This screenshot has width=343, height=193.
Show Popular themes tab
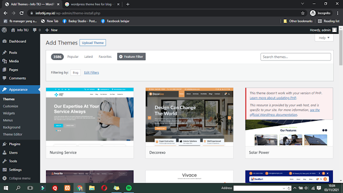[73, 57]
